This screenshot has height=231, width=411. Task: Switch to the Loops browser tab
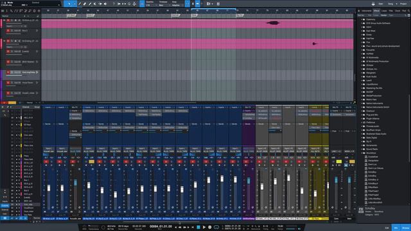click(x=384, y=11)
